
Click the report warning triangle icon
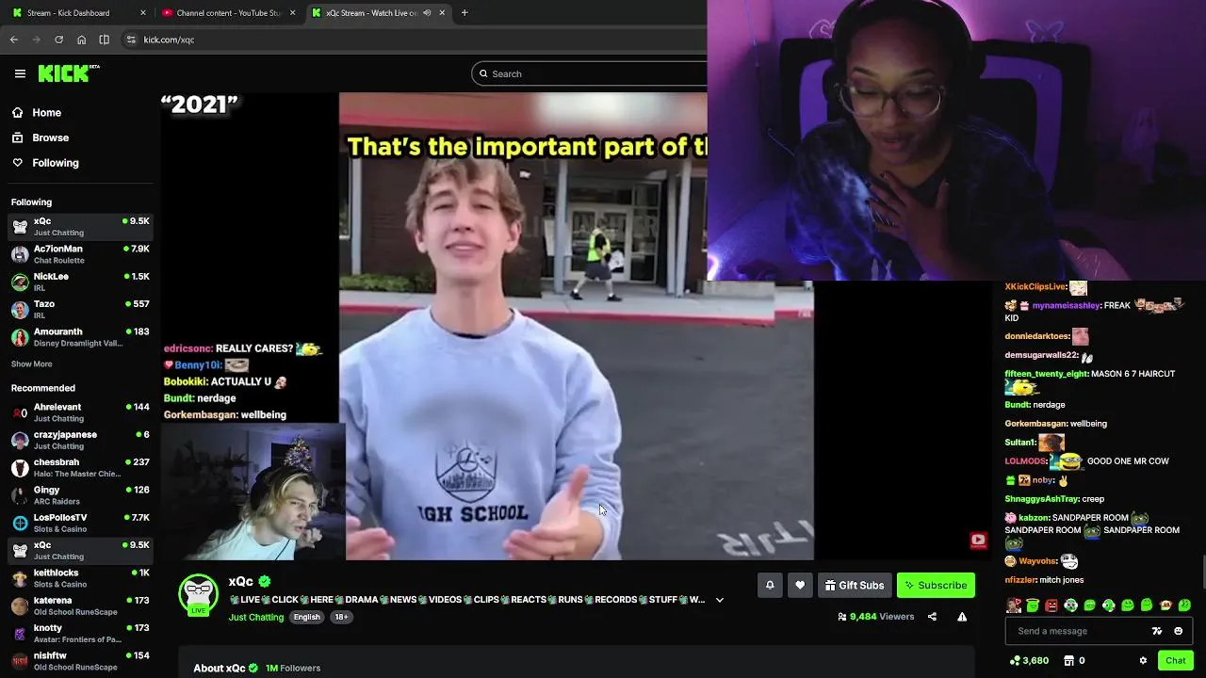click(x=962, y=617)
